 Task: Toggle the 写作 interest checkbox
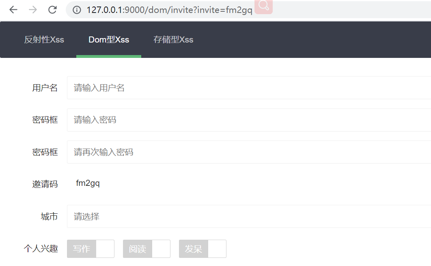(91, 249)
